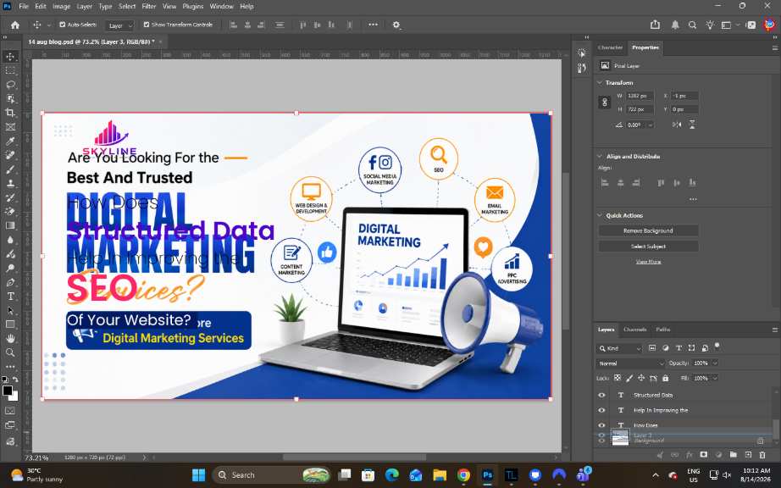The height and width of the screenshot is (488, 781).
Task: Select the Crop tool
Action: (10, 113)
